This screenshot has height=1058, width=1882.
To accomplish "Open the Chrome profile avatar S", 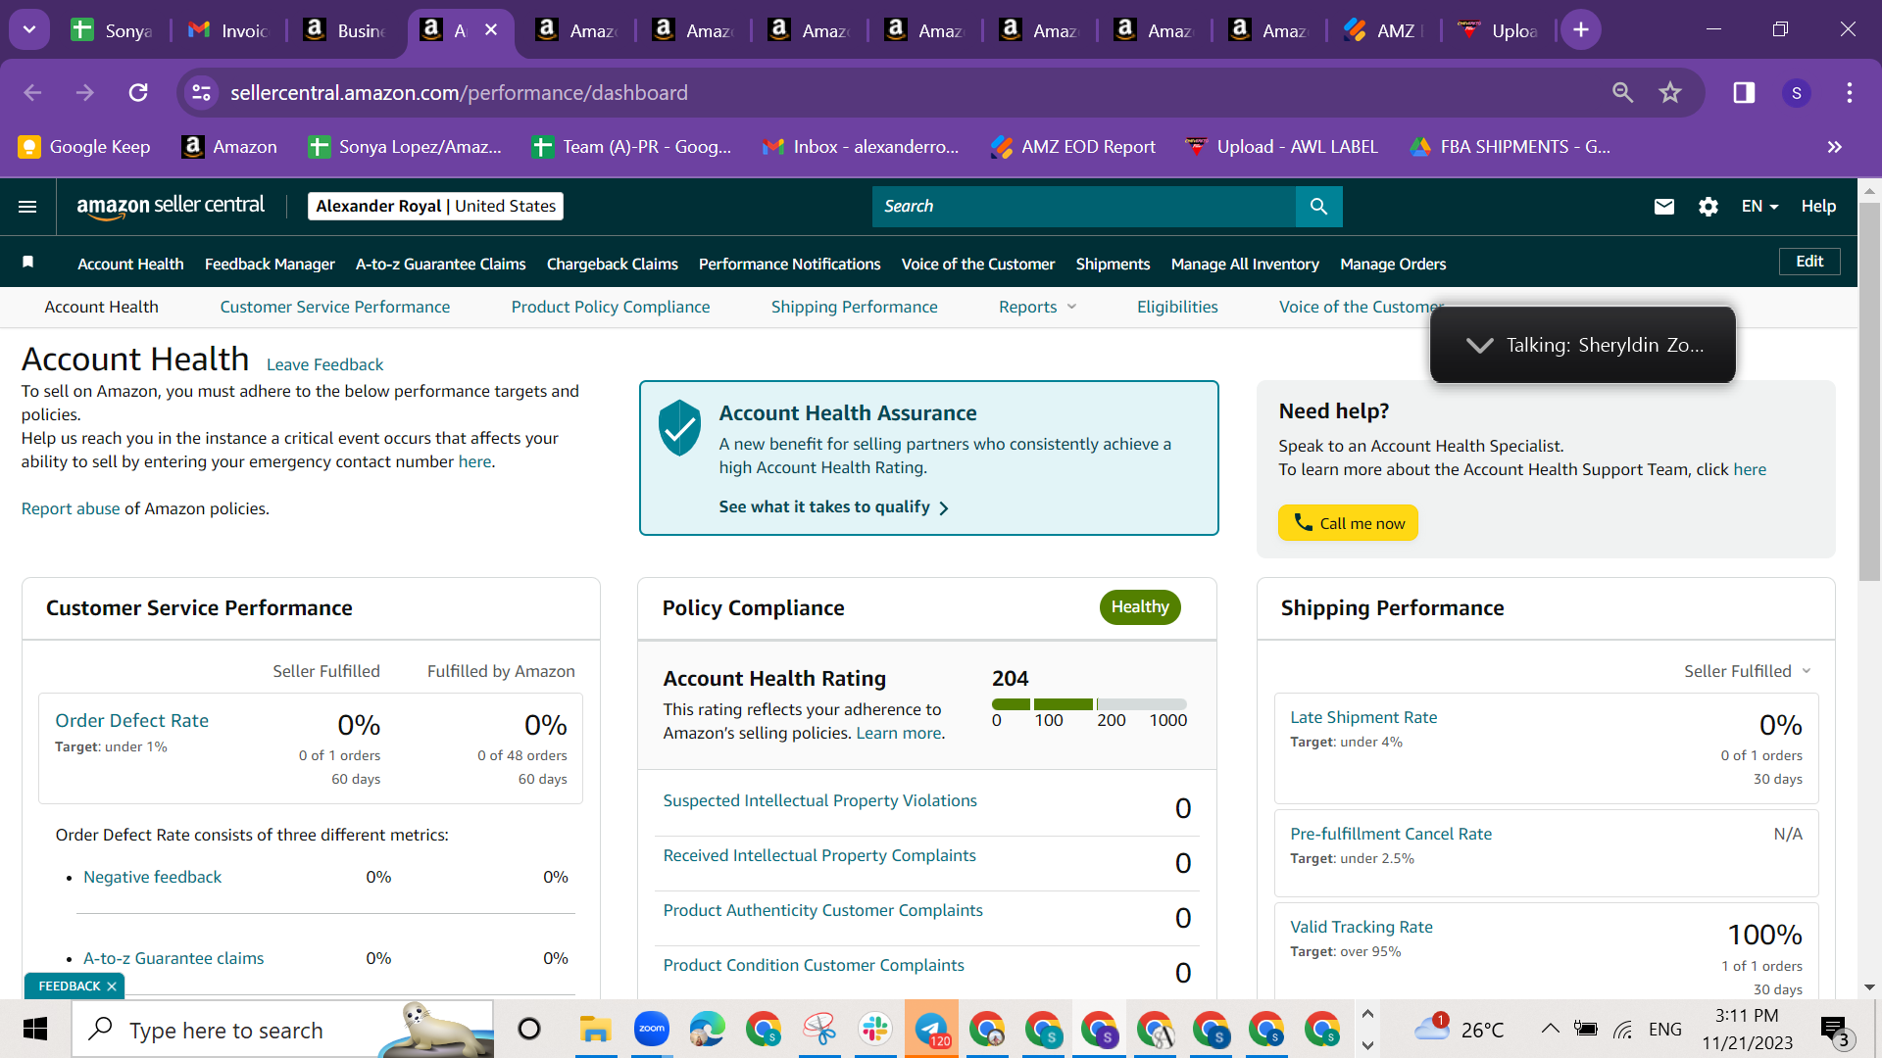I will [1796, 92].
